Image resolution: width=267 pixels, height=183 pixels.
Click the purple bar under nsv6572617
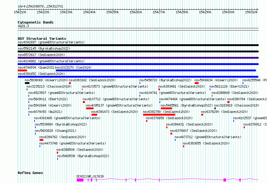click(x=138, y=58)
